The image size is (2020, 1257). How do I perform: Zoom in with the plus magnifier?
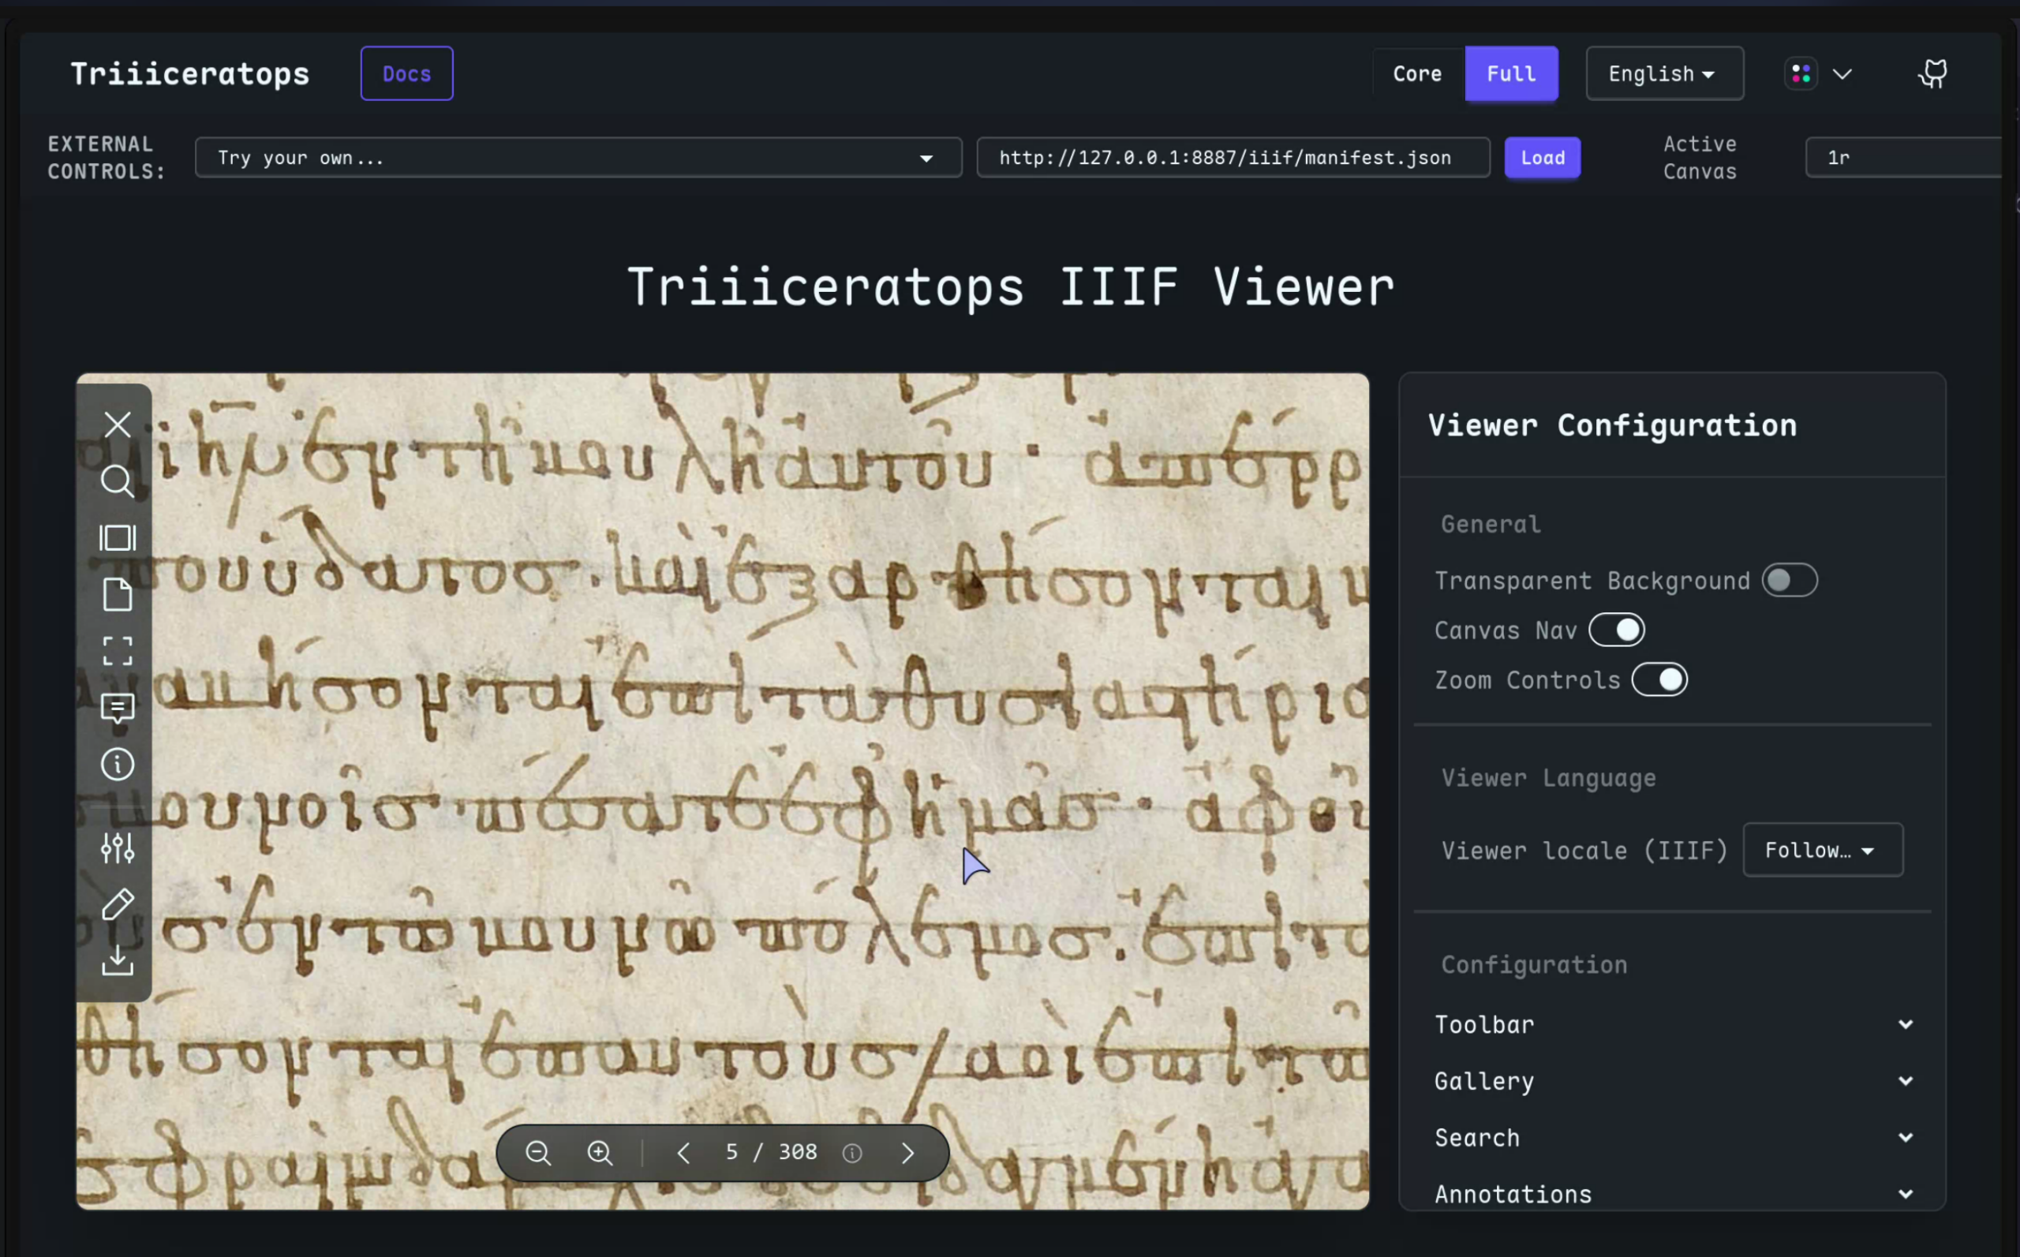point(600,1153)
